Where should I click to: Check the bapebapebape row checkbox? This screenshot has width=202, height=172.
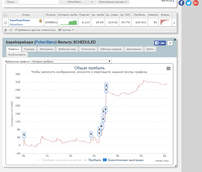click(x=5, y=23)
